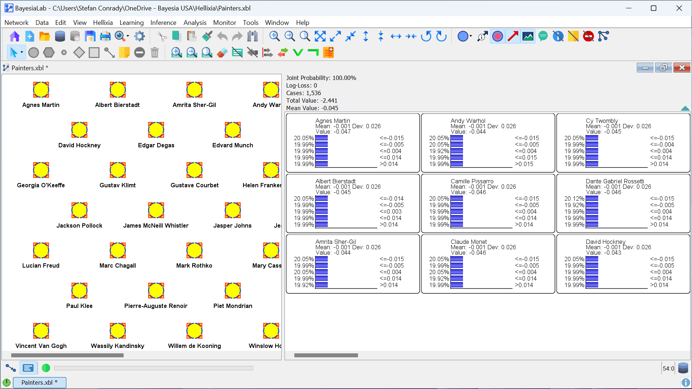The width and height of the screenshot is (692, 389).
Task: Click the info icon at bottom right corner
Action: coord(686,383)
